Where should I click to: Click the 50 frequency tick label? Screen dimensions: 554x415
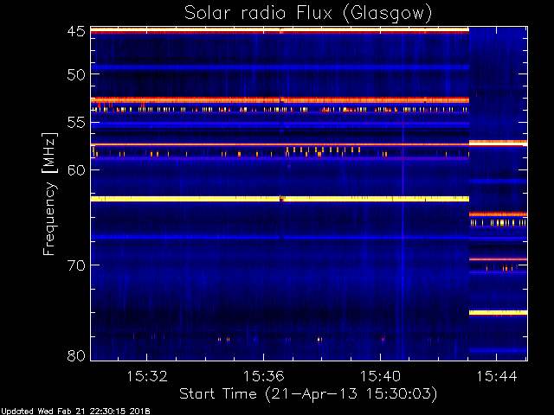pos(76,74)
